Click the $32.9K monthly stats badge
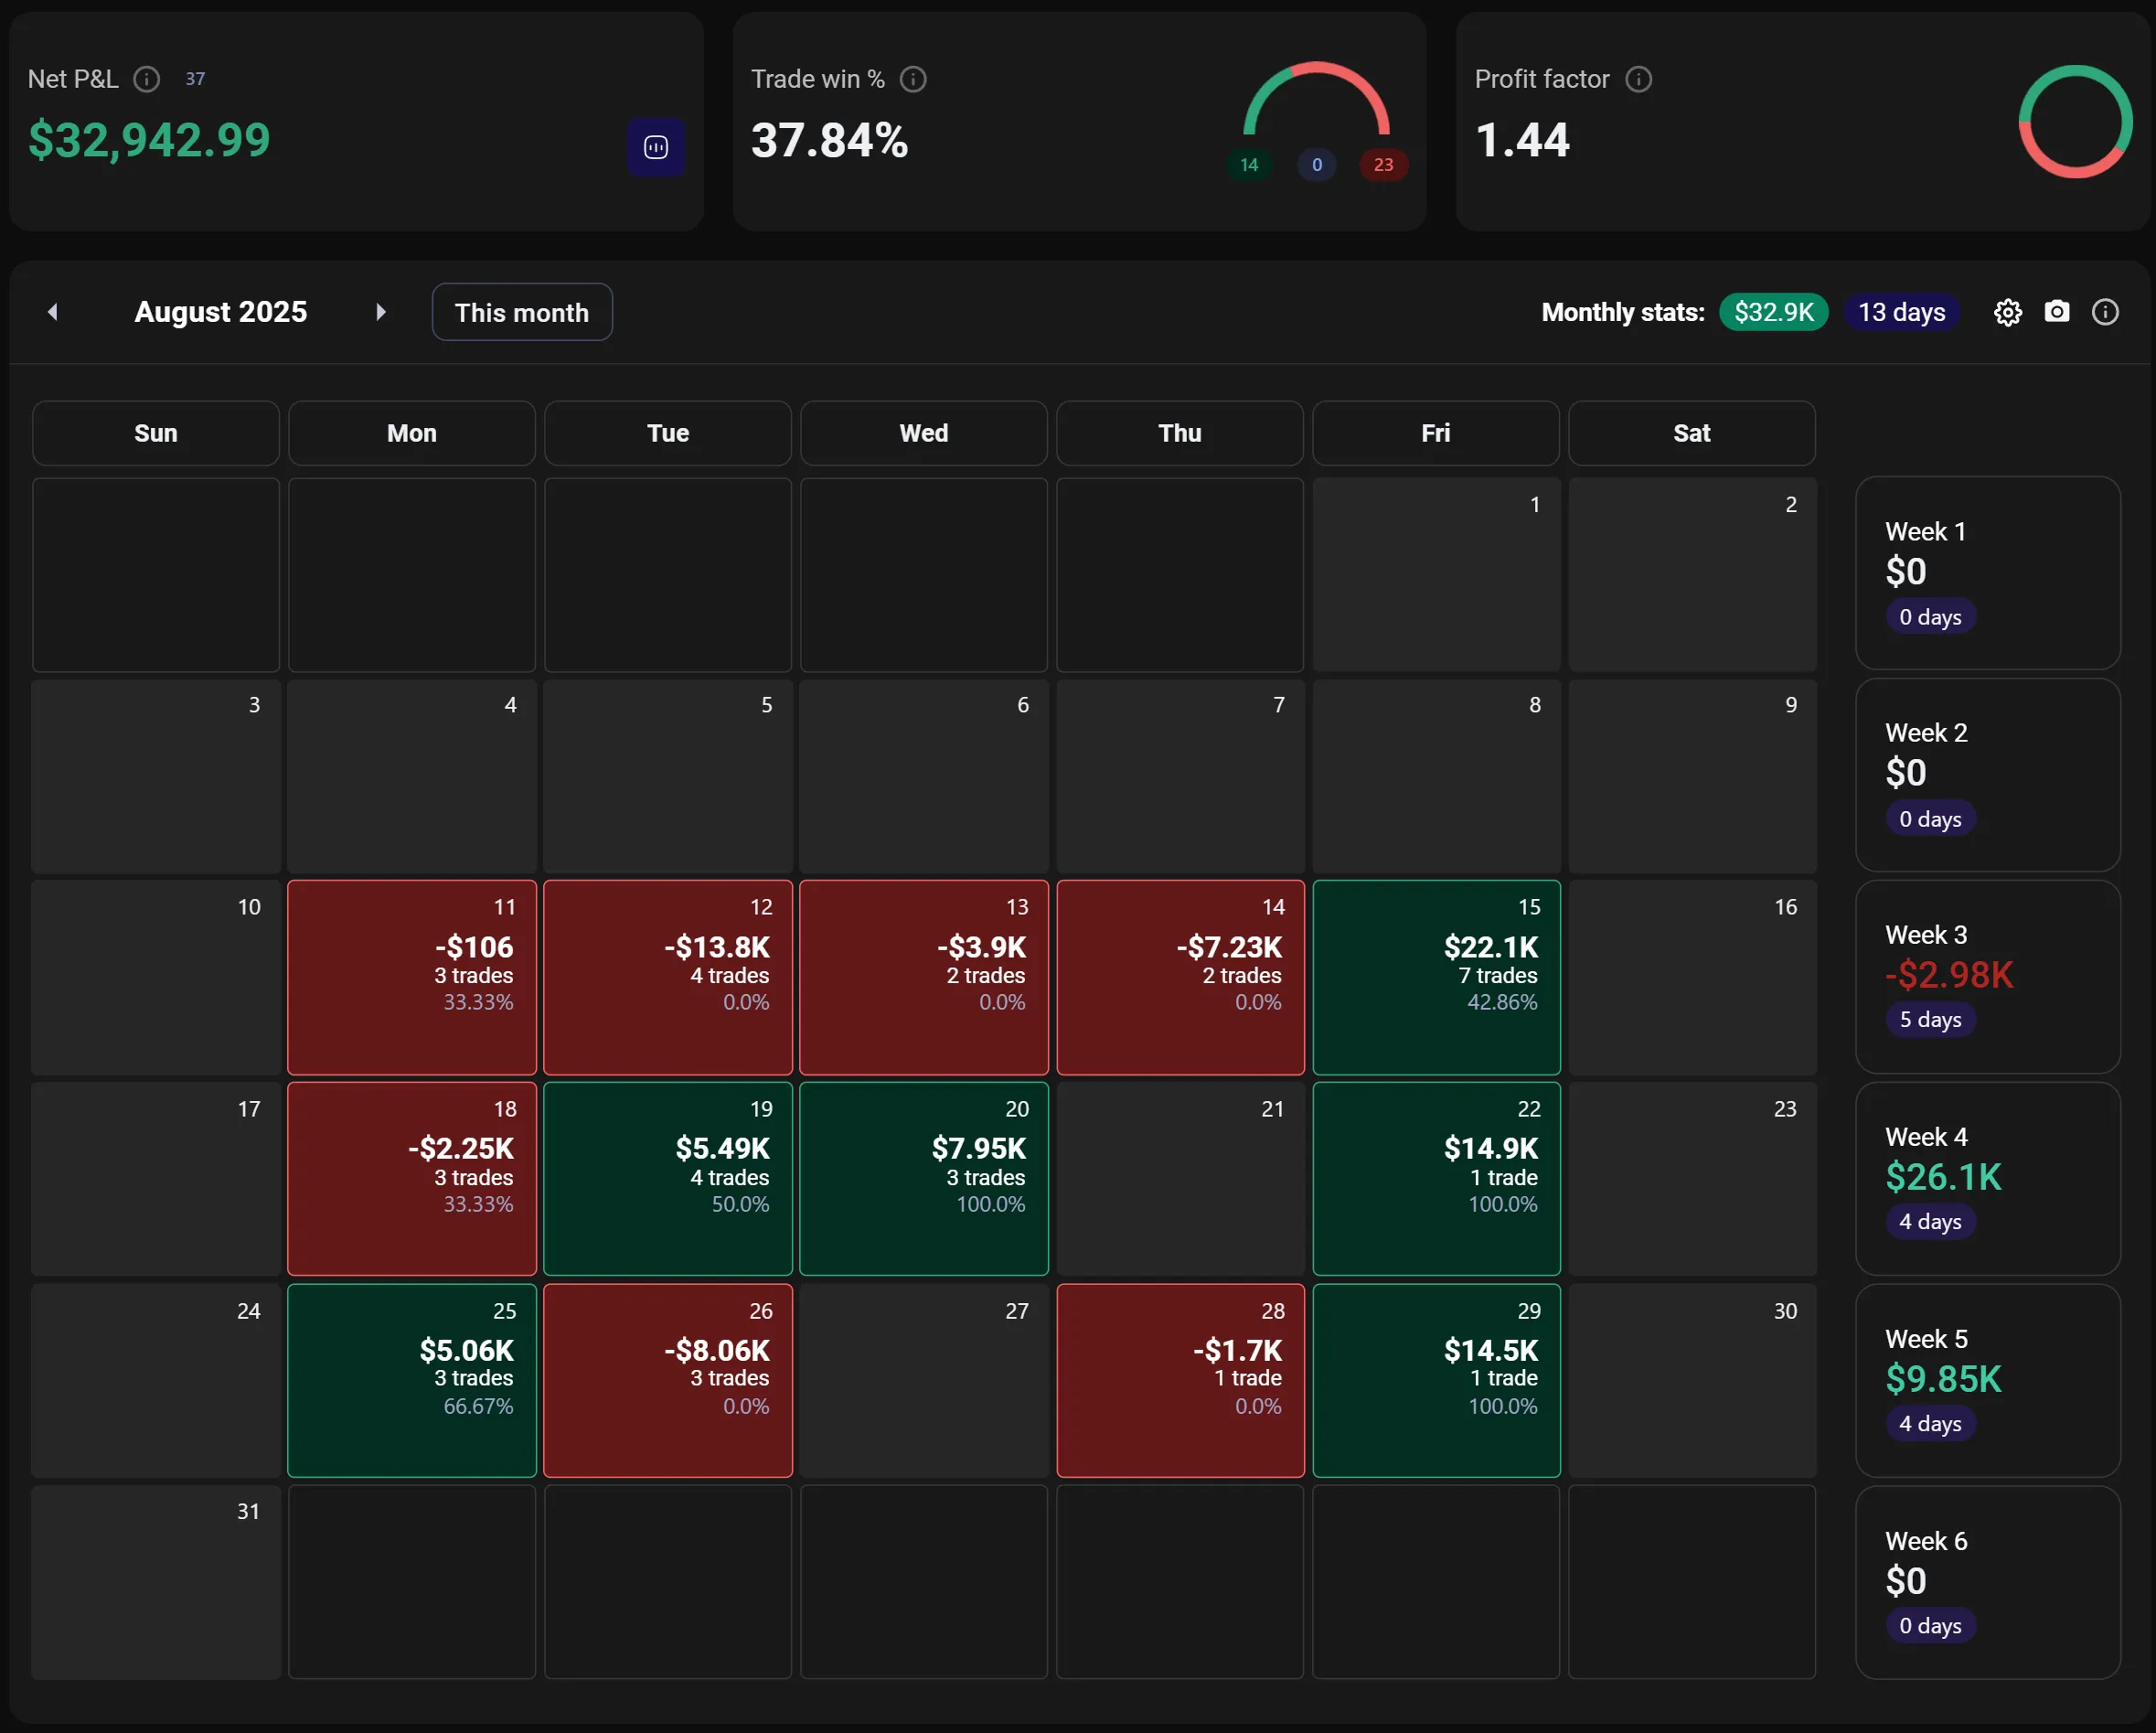This screenshot has height=1733, width=2156. click(1773, 313)
